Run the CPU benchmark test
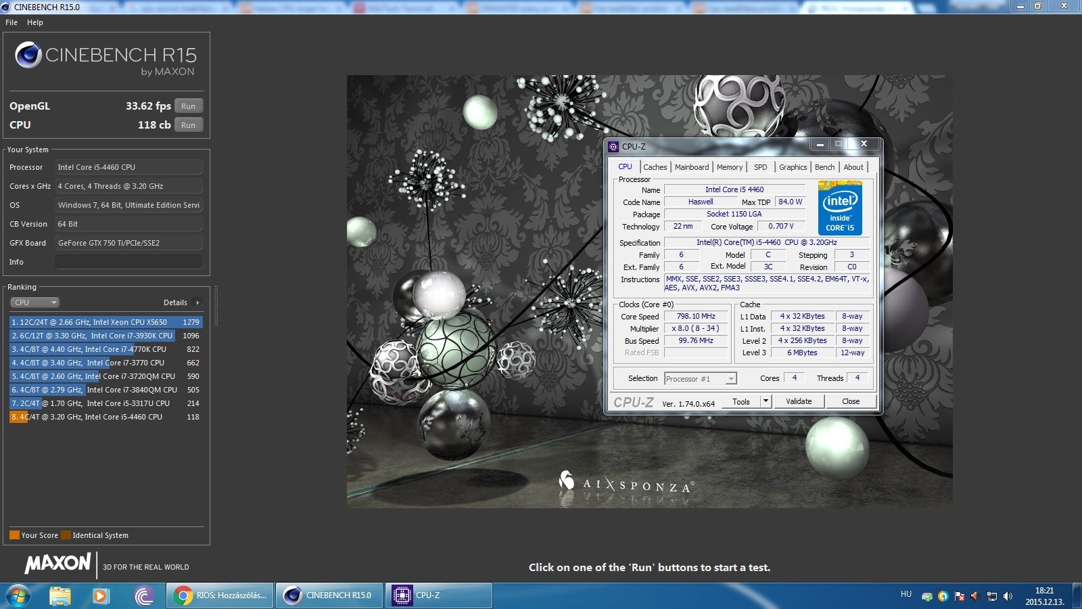 point(189,125)
